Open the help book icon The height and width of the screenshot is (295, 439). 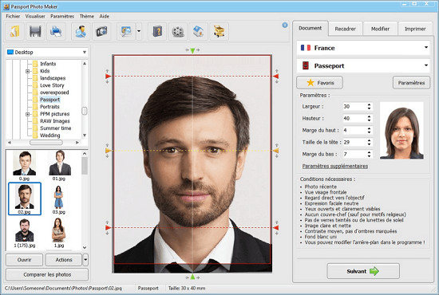coord(157,31)
